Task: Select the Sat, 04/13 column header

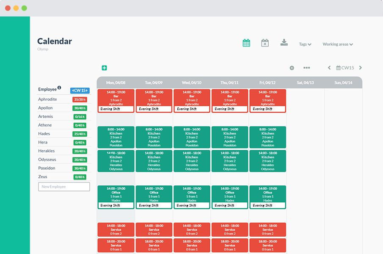Action: pos(306,82)
